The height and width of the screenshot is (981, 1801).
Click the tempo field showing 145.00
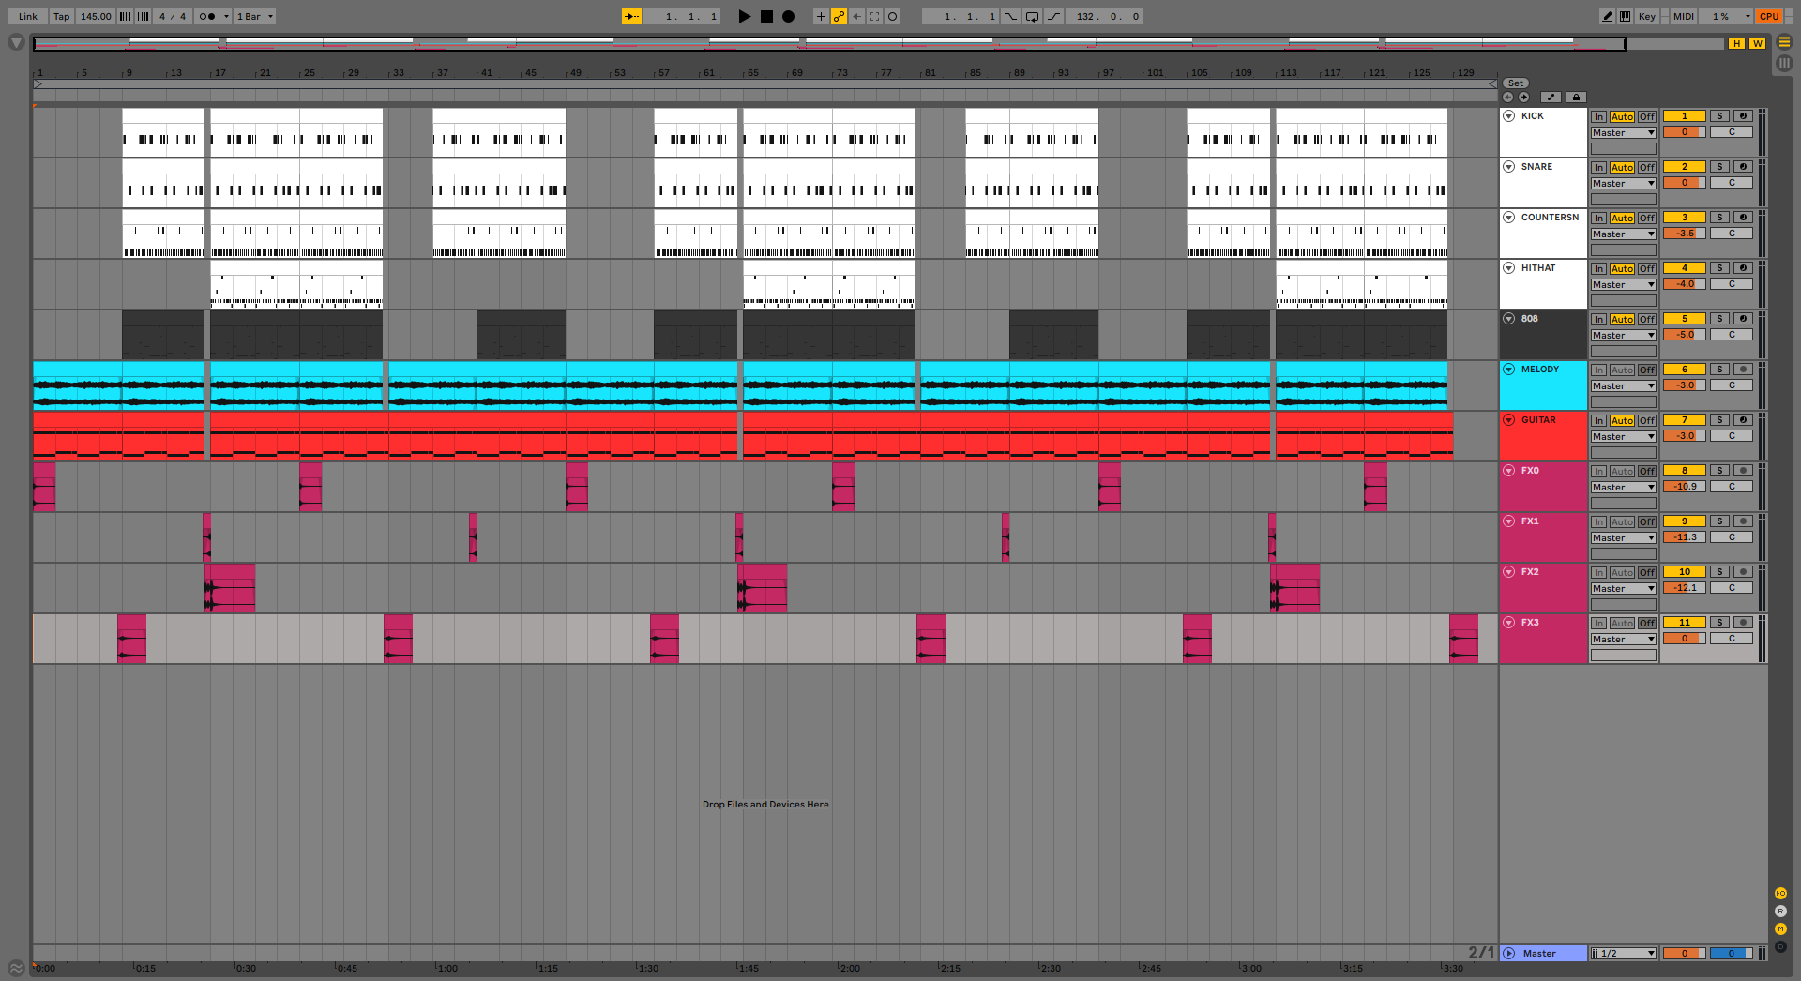96,16
